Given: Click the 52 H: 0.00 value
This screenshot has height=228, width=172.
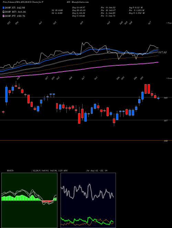Looking at the screenshot, I should 57,10.
